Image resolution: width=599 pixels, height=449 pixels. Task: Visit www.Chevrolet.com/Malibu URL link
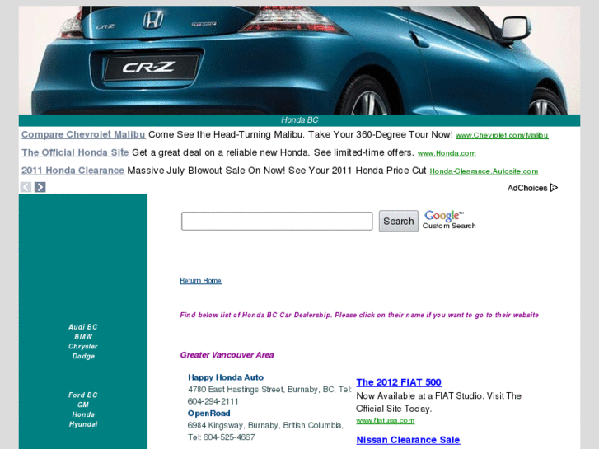pyautogui.click(x=502, y=135)
